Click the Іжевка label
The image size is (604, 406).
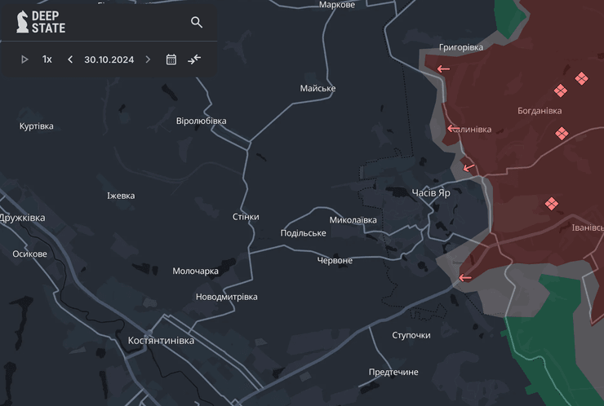tap(121, 196)
